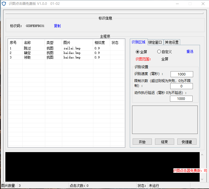The height and width of the screenshot is (189, 209).
Task: Click the 相似度 column header
Action: click(102, 43)
